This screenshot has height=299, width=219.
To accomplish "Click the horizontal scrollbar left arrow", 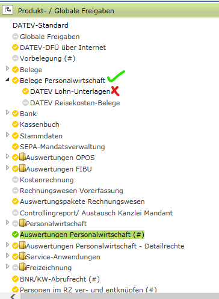I will [x=13, y=297].
